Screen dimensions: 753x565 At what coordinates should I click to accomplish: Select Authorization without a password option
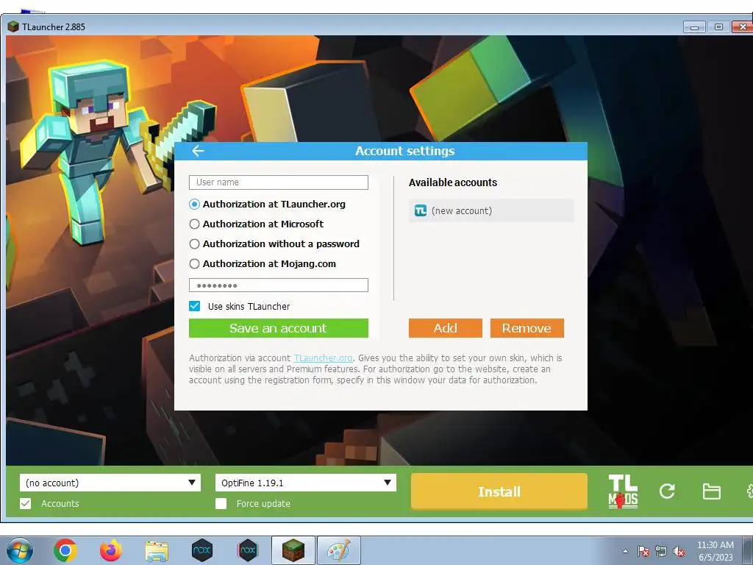194,244
